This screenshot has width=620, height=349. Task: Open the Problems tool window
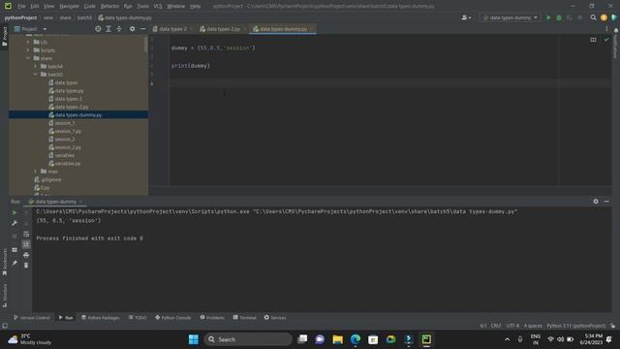click(x=212, y=317)
